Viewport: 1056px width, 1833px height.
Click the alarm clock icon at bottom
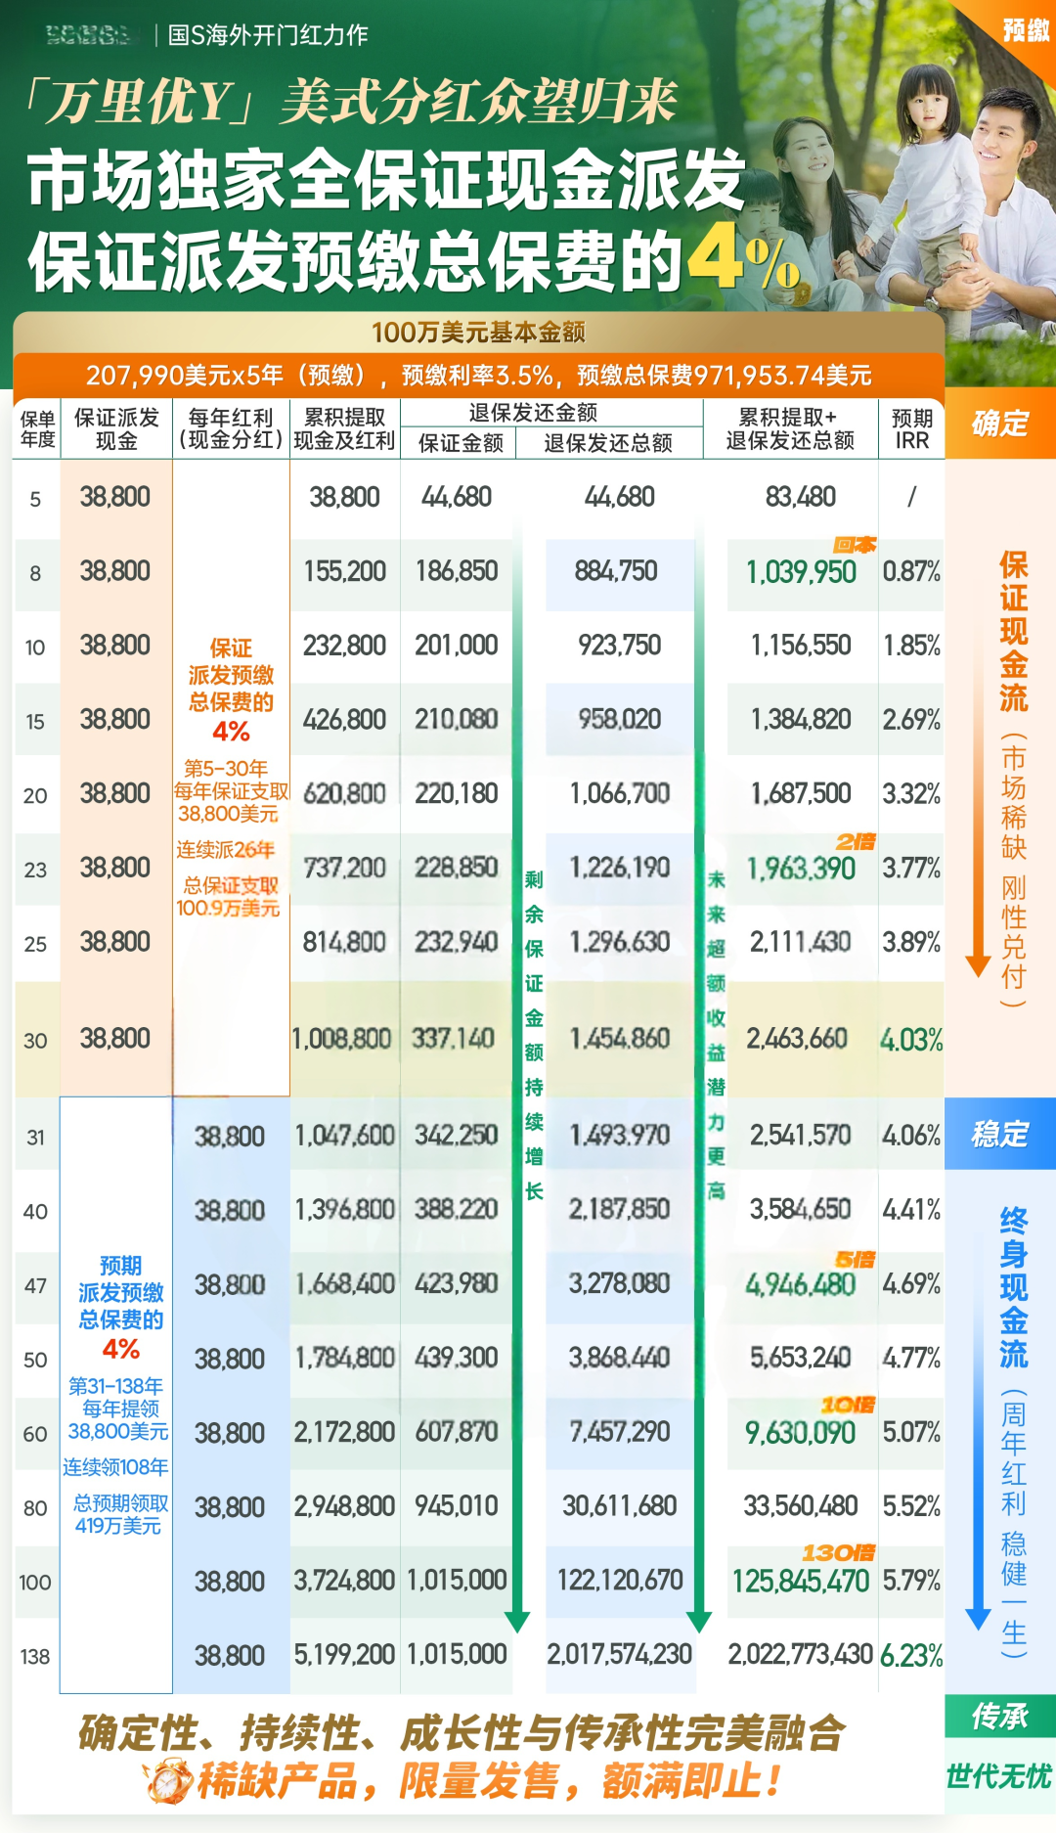(168, 1780)
